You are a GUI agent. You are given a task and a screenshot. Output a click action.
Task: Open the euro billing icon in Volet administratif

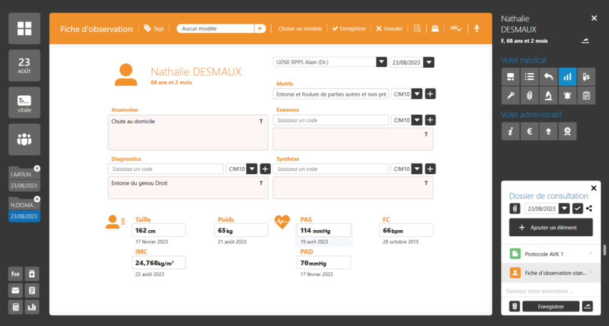pyautogui.click(x=529, y=132)
